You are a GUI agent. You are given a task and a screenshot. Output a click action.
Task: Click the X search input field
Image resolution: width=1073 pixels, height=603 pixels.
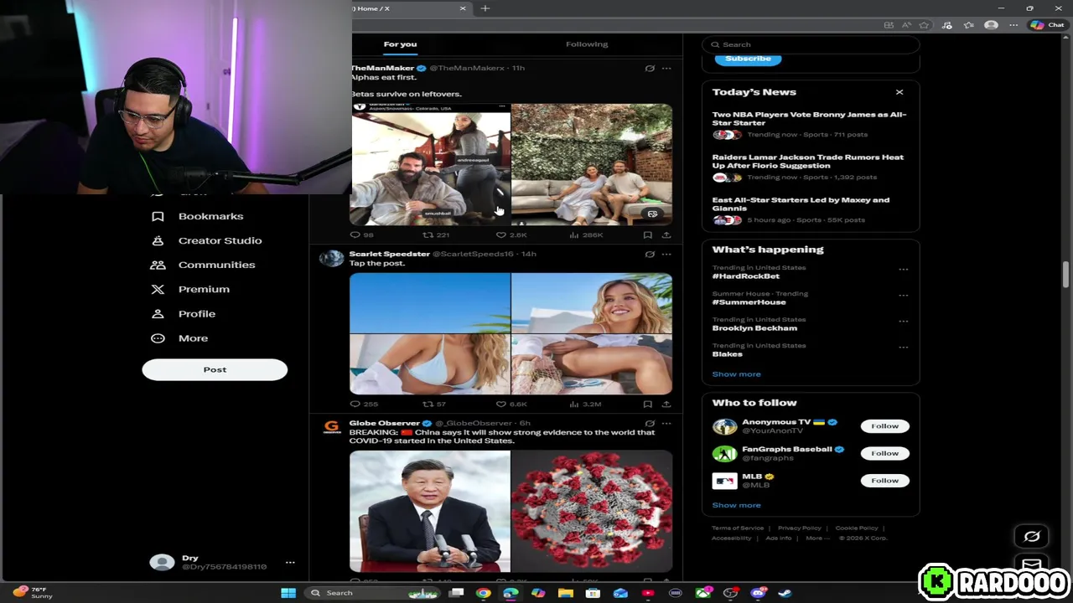811,44
